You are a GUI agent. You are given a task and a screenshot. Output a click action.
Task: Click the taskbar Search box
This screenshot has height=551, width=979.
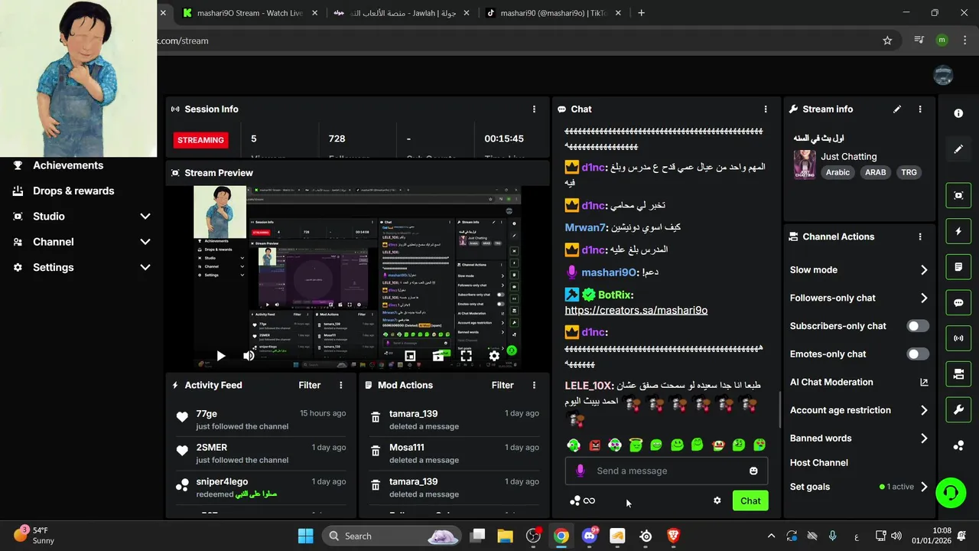coord(390,536)
